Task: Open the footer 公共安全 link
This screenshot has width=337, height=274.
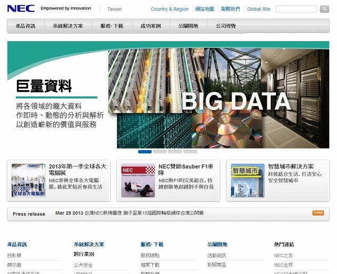Action: [x=83, y=265]
